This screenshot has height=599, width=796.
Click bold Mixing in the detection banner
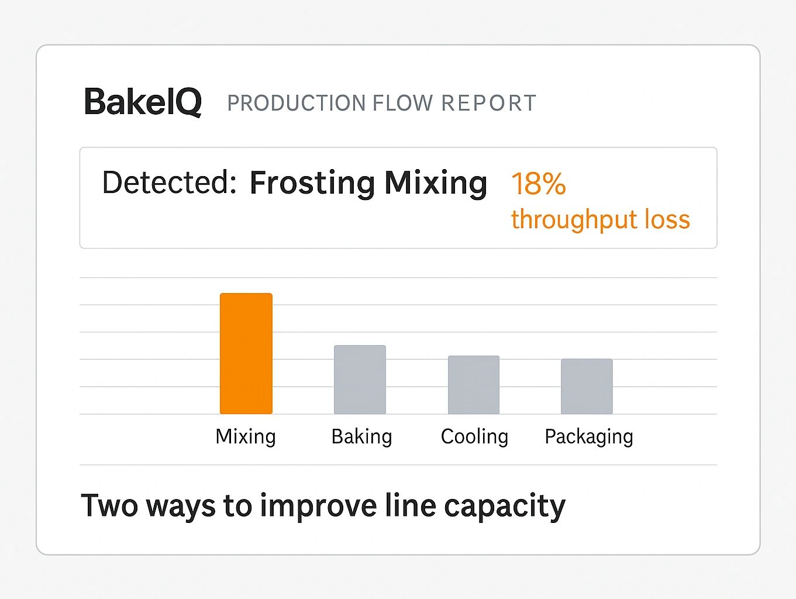pyautogui.click(x=436, y=183)
